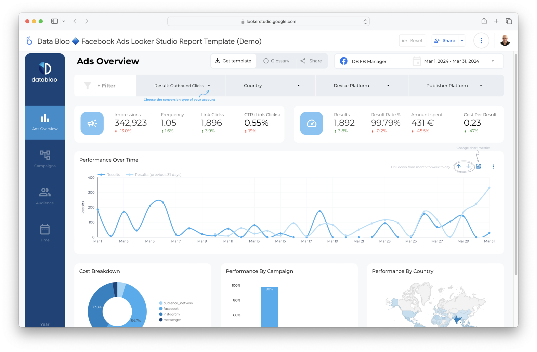Image resolution: width=537 pixels, height=352 pixels.
Task: Open the Audience section in sidebar
Action: click(x=45, y=196)
